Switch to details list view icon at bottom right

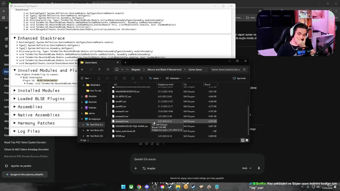point(243,140)
